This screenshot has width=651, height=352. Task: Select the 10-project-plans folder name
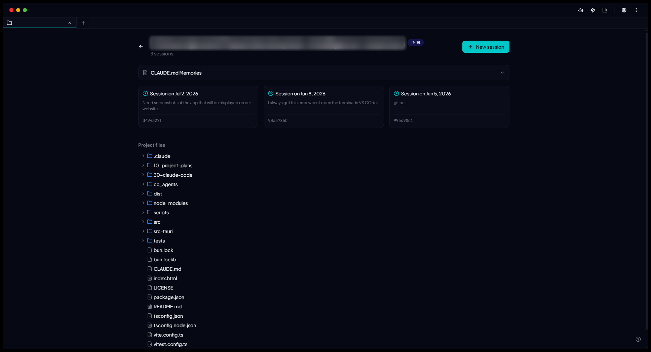coord(173,166)
